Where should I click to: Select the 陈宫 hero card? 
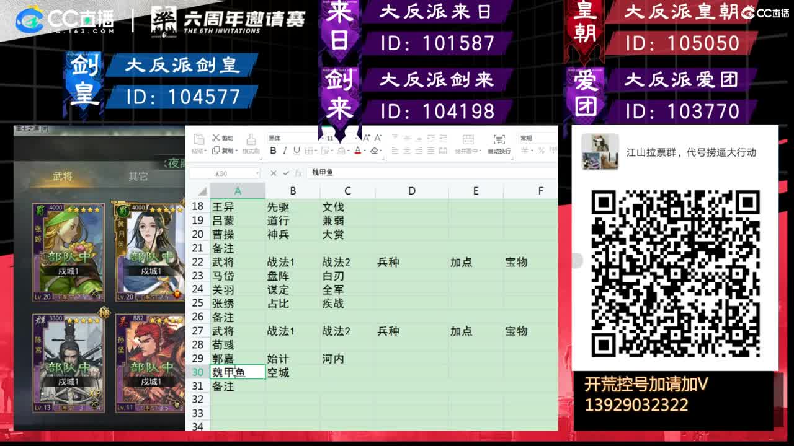[x=69, y=363]
